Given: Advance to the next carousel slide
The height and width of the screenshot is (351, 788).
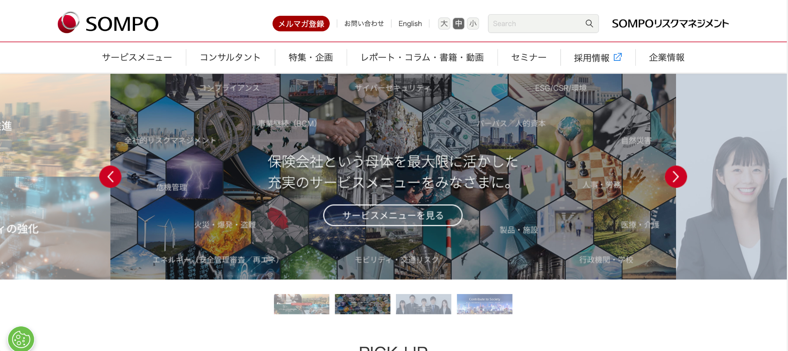Looking at the screenshot, I should click(x=676, y=177).
